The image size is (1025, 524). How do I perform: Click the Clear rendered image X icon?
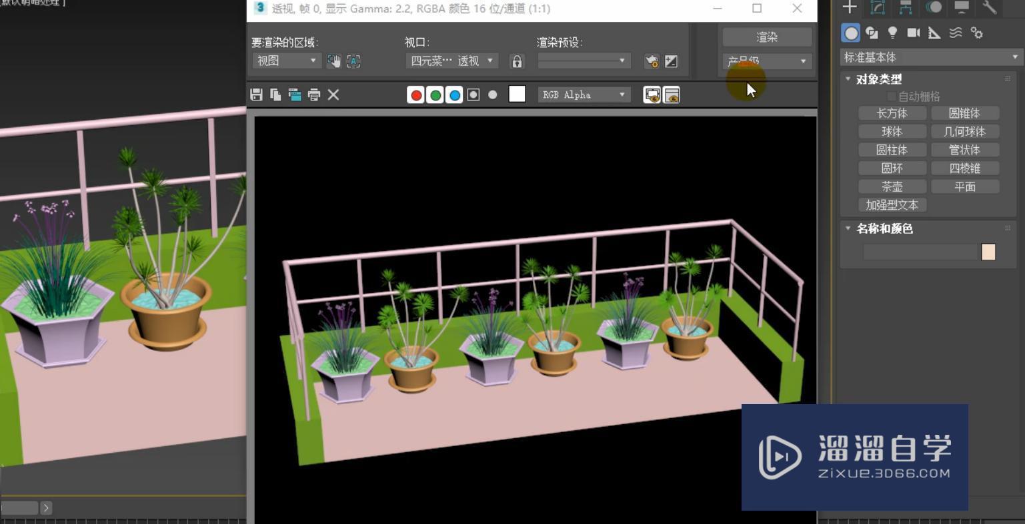click(x=333, y=95)
